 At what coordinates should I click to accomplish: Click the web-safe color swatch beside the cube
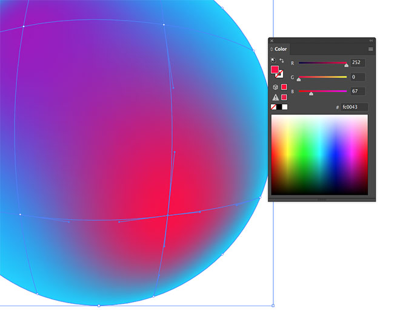(x=284, y=87)
